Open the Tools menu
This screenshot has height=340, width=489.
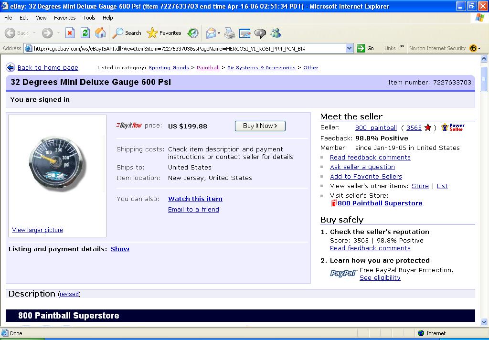coord(89,18)
